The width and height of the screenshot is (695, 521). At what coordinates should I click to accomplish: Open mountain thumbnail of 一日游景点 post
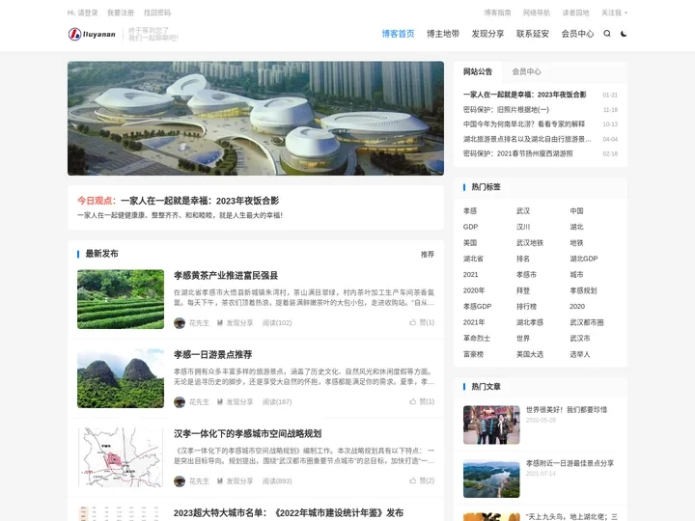coord(121,378)
